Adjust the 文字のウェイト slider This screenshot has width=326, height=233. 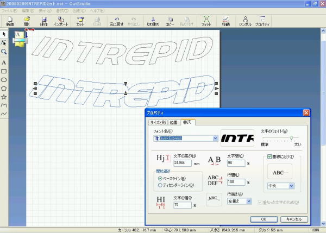(x=291, y=138)
